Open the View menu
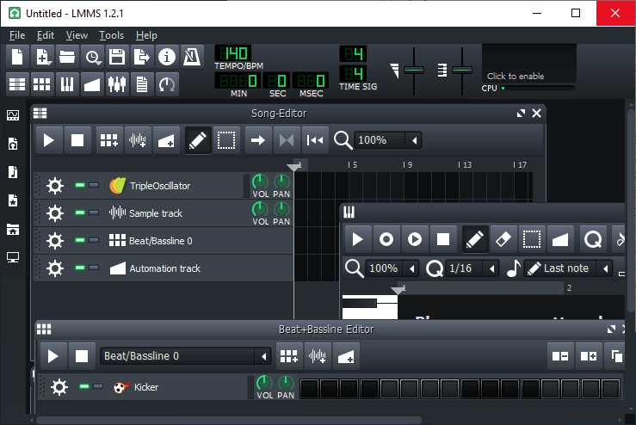636x425 pixels. (x=77, y=35)
